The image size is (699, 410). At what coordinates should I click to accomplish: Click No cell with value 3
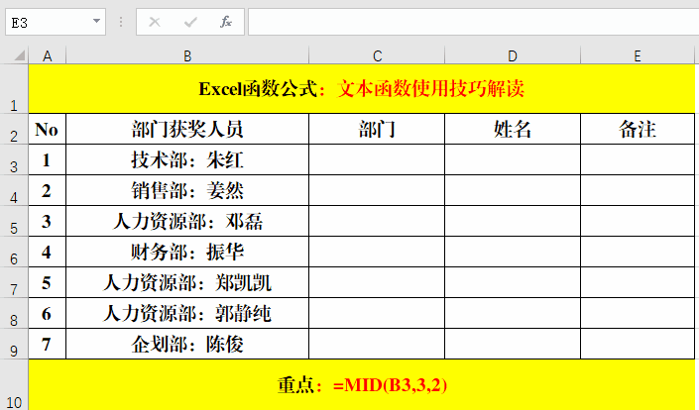point(48,221)
